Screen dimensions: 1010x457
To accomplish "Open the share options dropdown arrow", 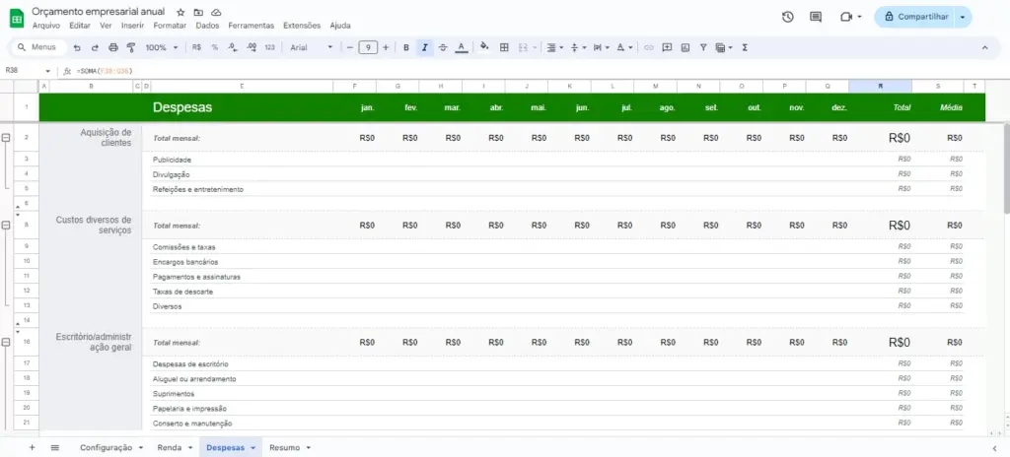I will tap(963, 18).
